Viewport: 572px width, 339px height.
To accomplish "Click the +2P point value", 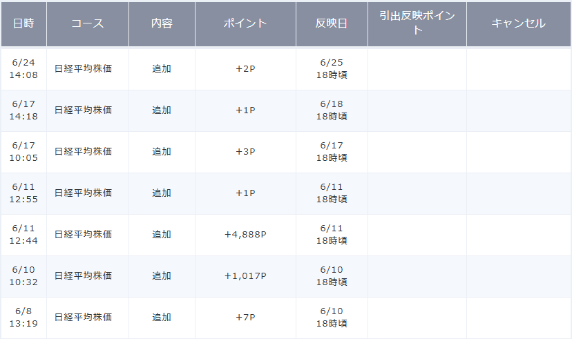I will coord(245,69).
